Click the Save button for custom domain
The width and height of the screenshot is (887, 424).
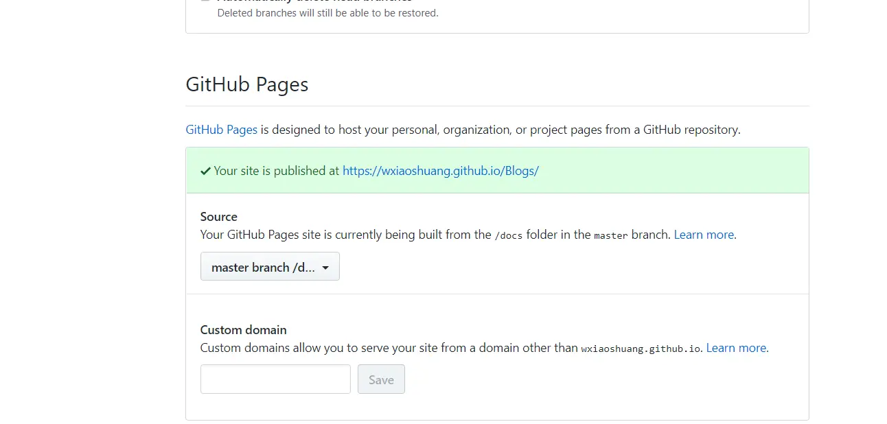pyautogui.click(x=381, y=379)
